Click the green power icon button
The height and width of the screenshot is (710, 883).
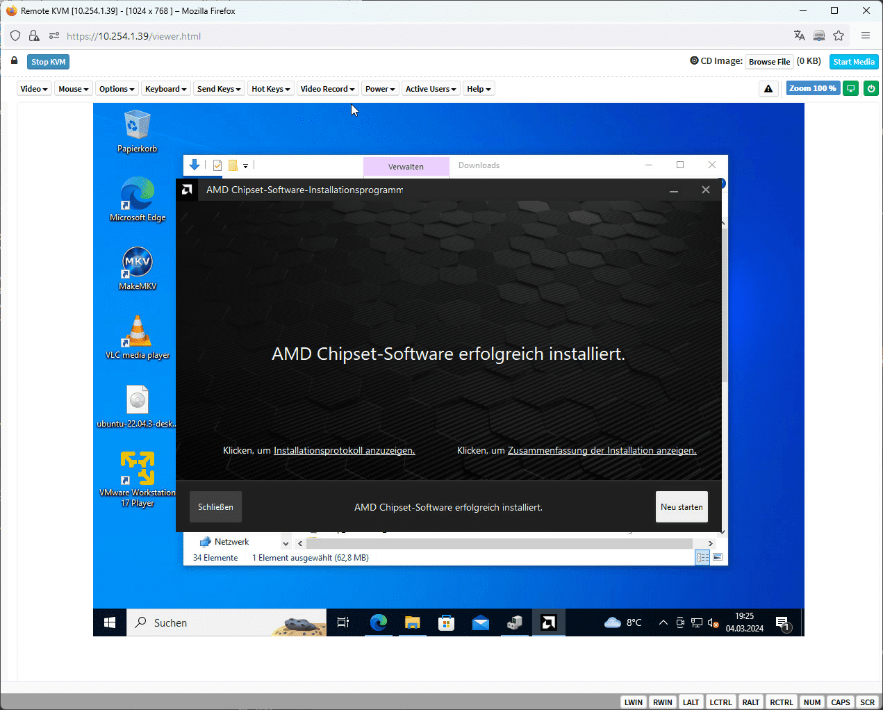coord(871,88)
